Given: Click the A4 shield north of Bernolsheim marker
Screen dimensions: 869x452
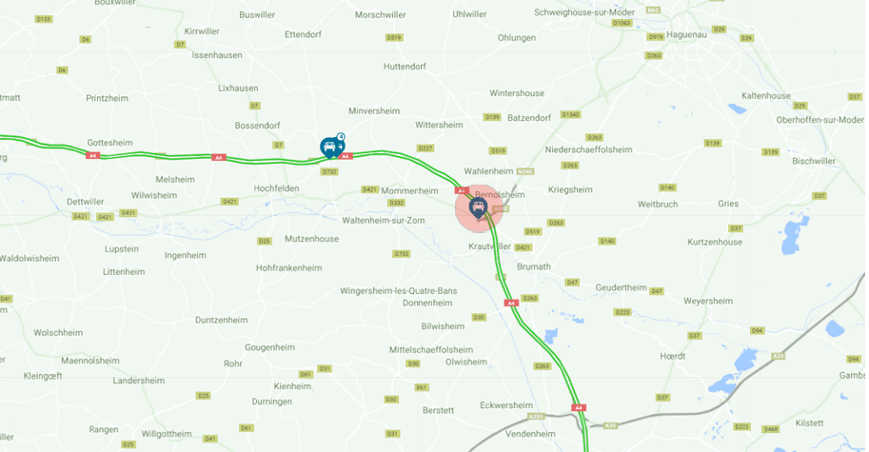Looking at the screenshot, I should (461, 190).
